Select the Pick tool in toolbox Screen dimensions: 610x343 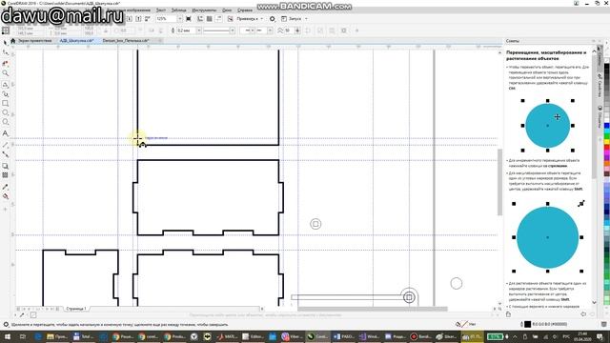[x=5, y=42]
